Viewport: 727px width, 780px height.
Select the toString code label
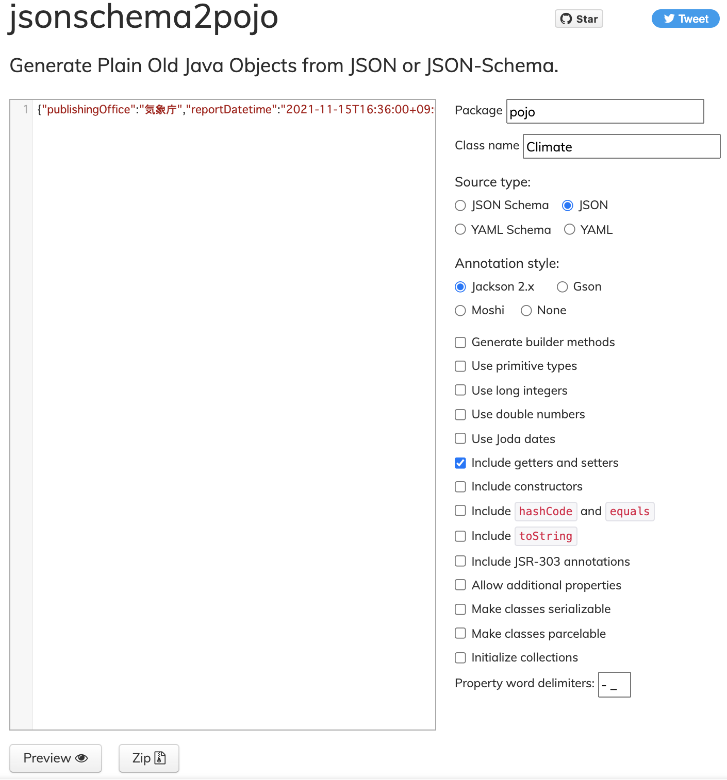[x=546, y=536]
